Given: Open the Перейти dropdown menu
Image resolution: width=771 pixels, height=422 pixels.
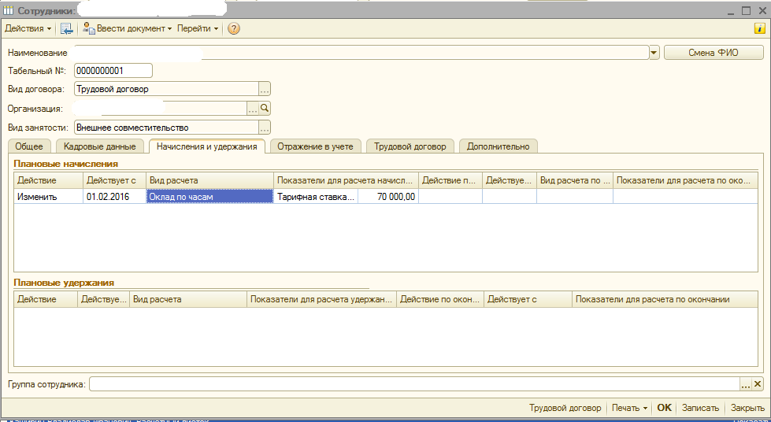Looking at the screenshot, I should click(198, 29).
